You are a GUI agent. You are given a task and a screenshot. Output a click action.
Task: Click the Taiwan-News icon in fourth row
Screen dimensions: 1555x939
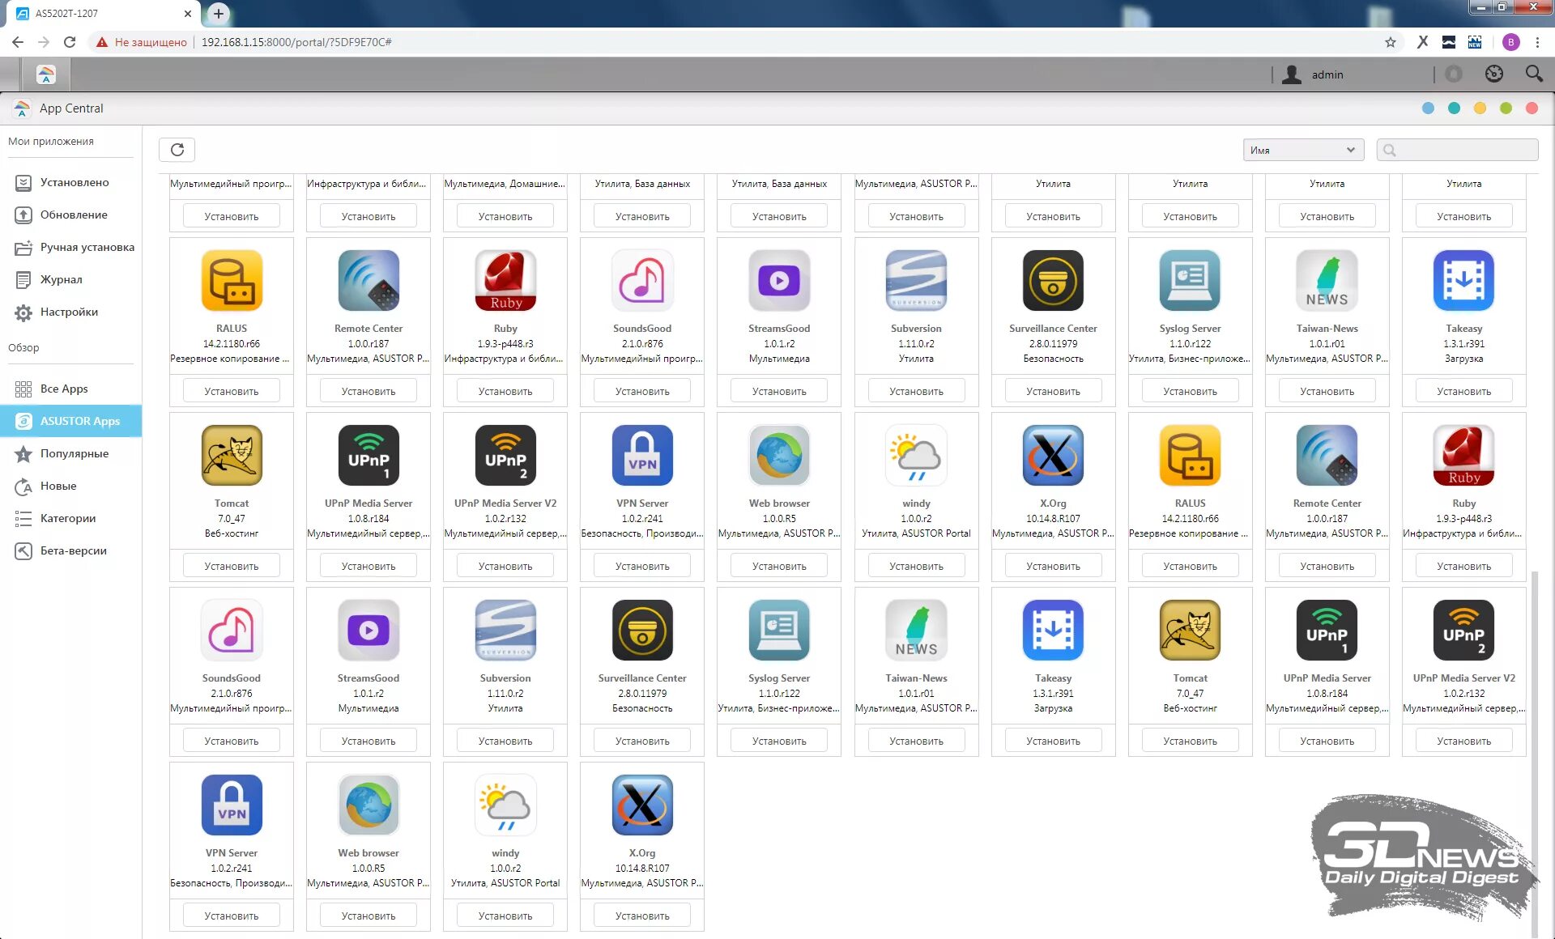coord(915,630)
